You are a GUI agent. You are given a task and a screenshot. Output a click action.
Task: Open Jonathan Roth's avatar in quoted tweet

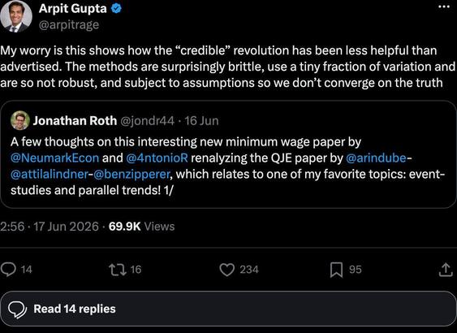20,120
